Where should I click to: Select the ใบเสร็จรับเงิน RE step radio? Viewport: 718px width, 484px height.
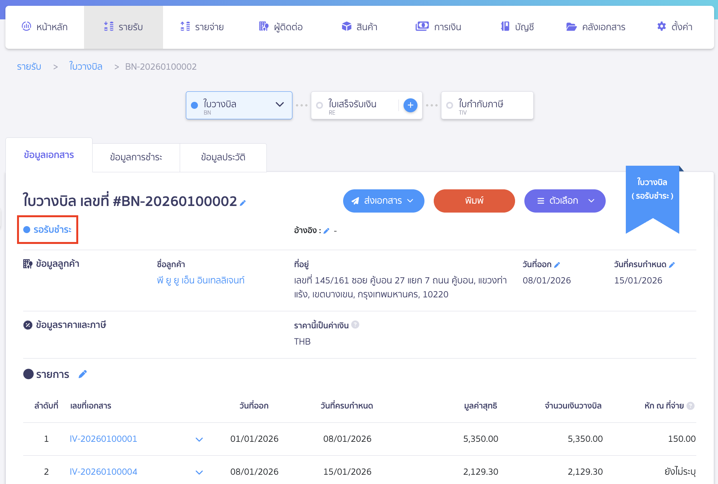[319, 105]
